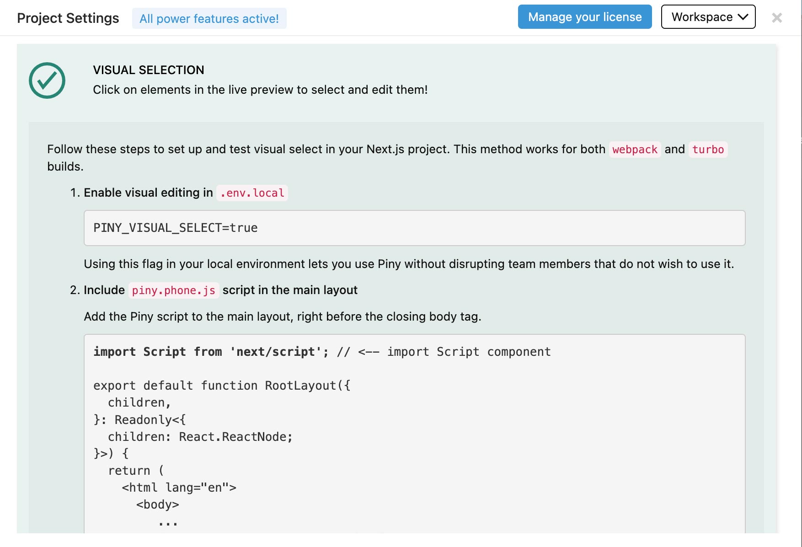Screen dimensions: 802x547
Task: Click the Workspace dropdown chevron arrow
Action: point(743,17)
